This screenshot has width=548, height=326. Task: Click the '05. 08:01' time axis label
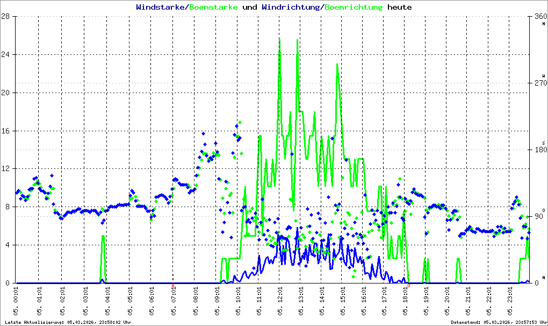coord(196,301)
